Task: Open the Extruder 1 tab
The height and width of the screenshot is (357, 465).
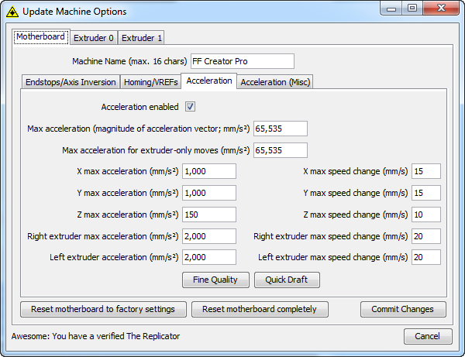Action: click(x=141, y=37)
